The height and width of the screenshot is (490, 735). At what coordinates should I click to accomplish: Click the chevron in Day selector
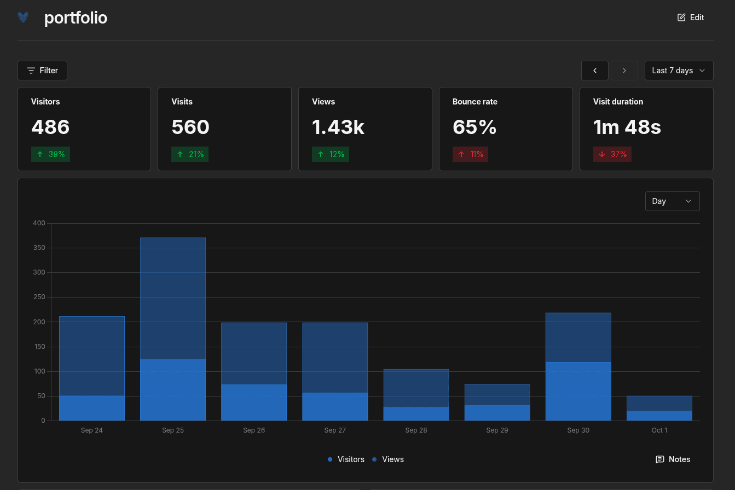[x=688, y=201]
